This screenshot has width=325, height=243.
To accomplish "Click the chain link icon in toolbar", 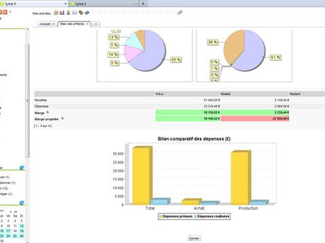I will pyautogui.click(x=179, y=13).
